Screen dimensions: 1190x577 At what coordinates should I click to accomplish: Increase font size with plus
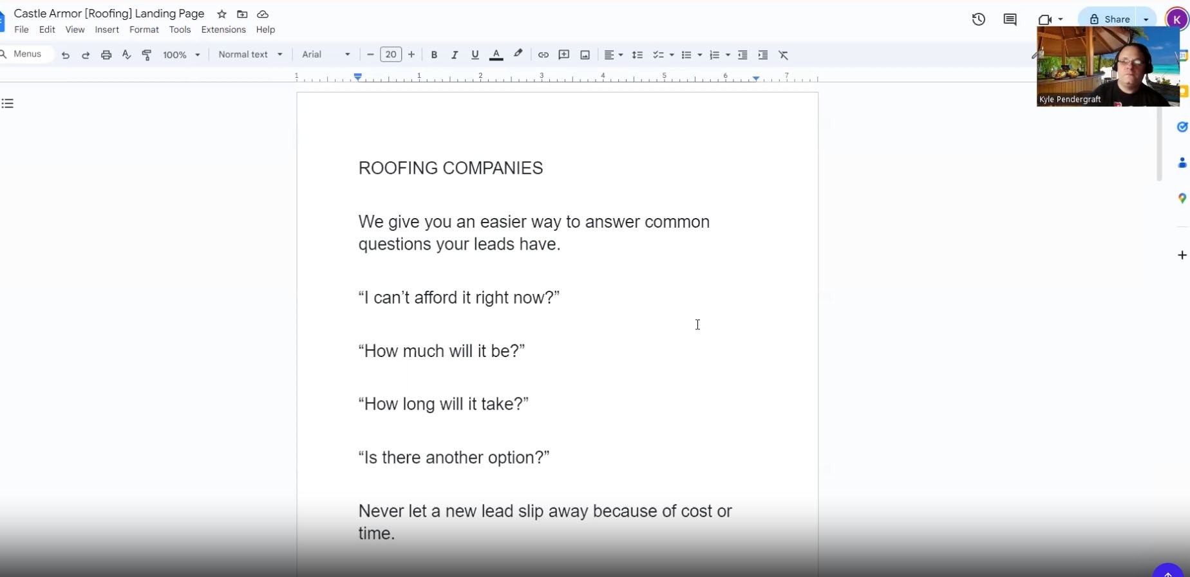411,55
